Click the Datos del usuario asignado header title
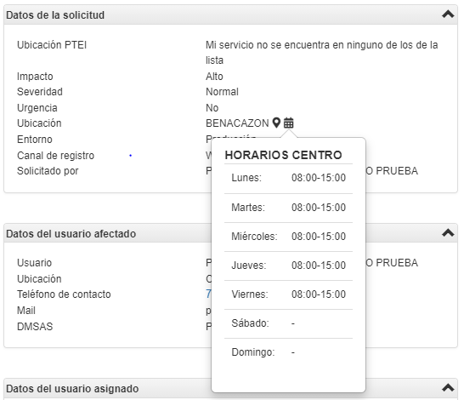 pyautogui.click(x=72, y=388)
